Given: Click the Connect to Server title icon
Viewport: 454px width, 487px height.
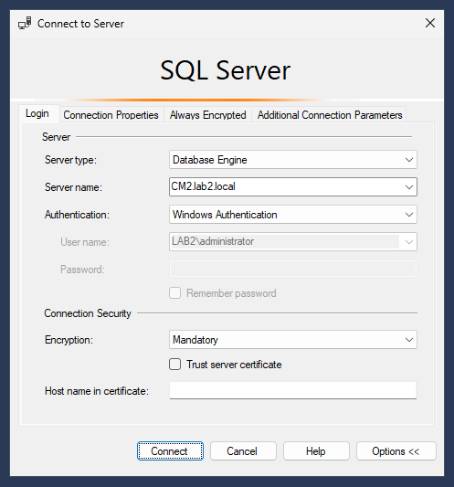Looking at the screenshot, I should click(25, 23).
